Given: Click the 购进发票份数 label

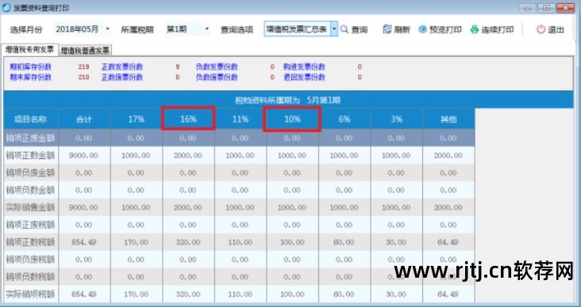Looking at the screenshot, I should 304,67.
